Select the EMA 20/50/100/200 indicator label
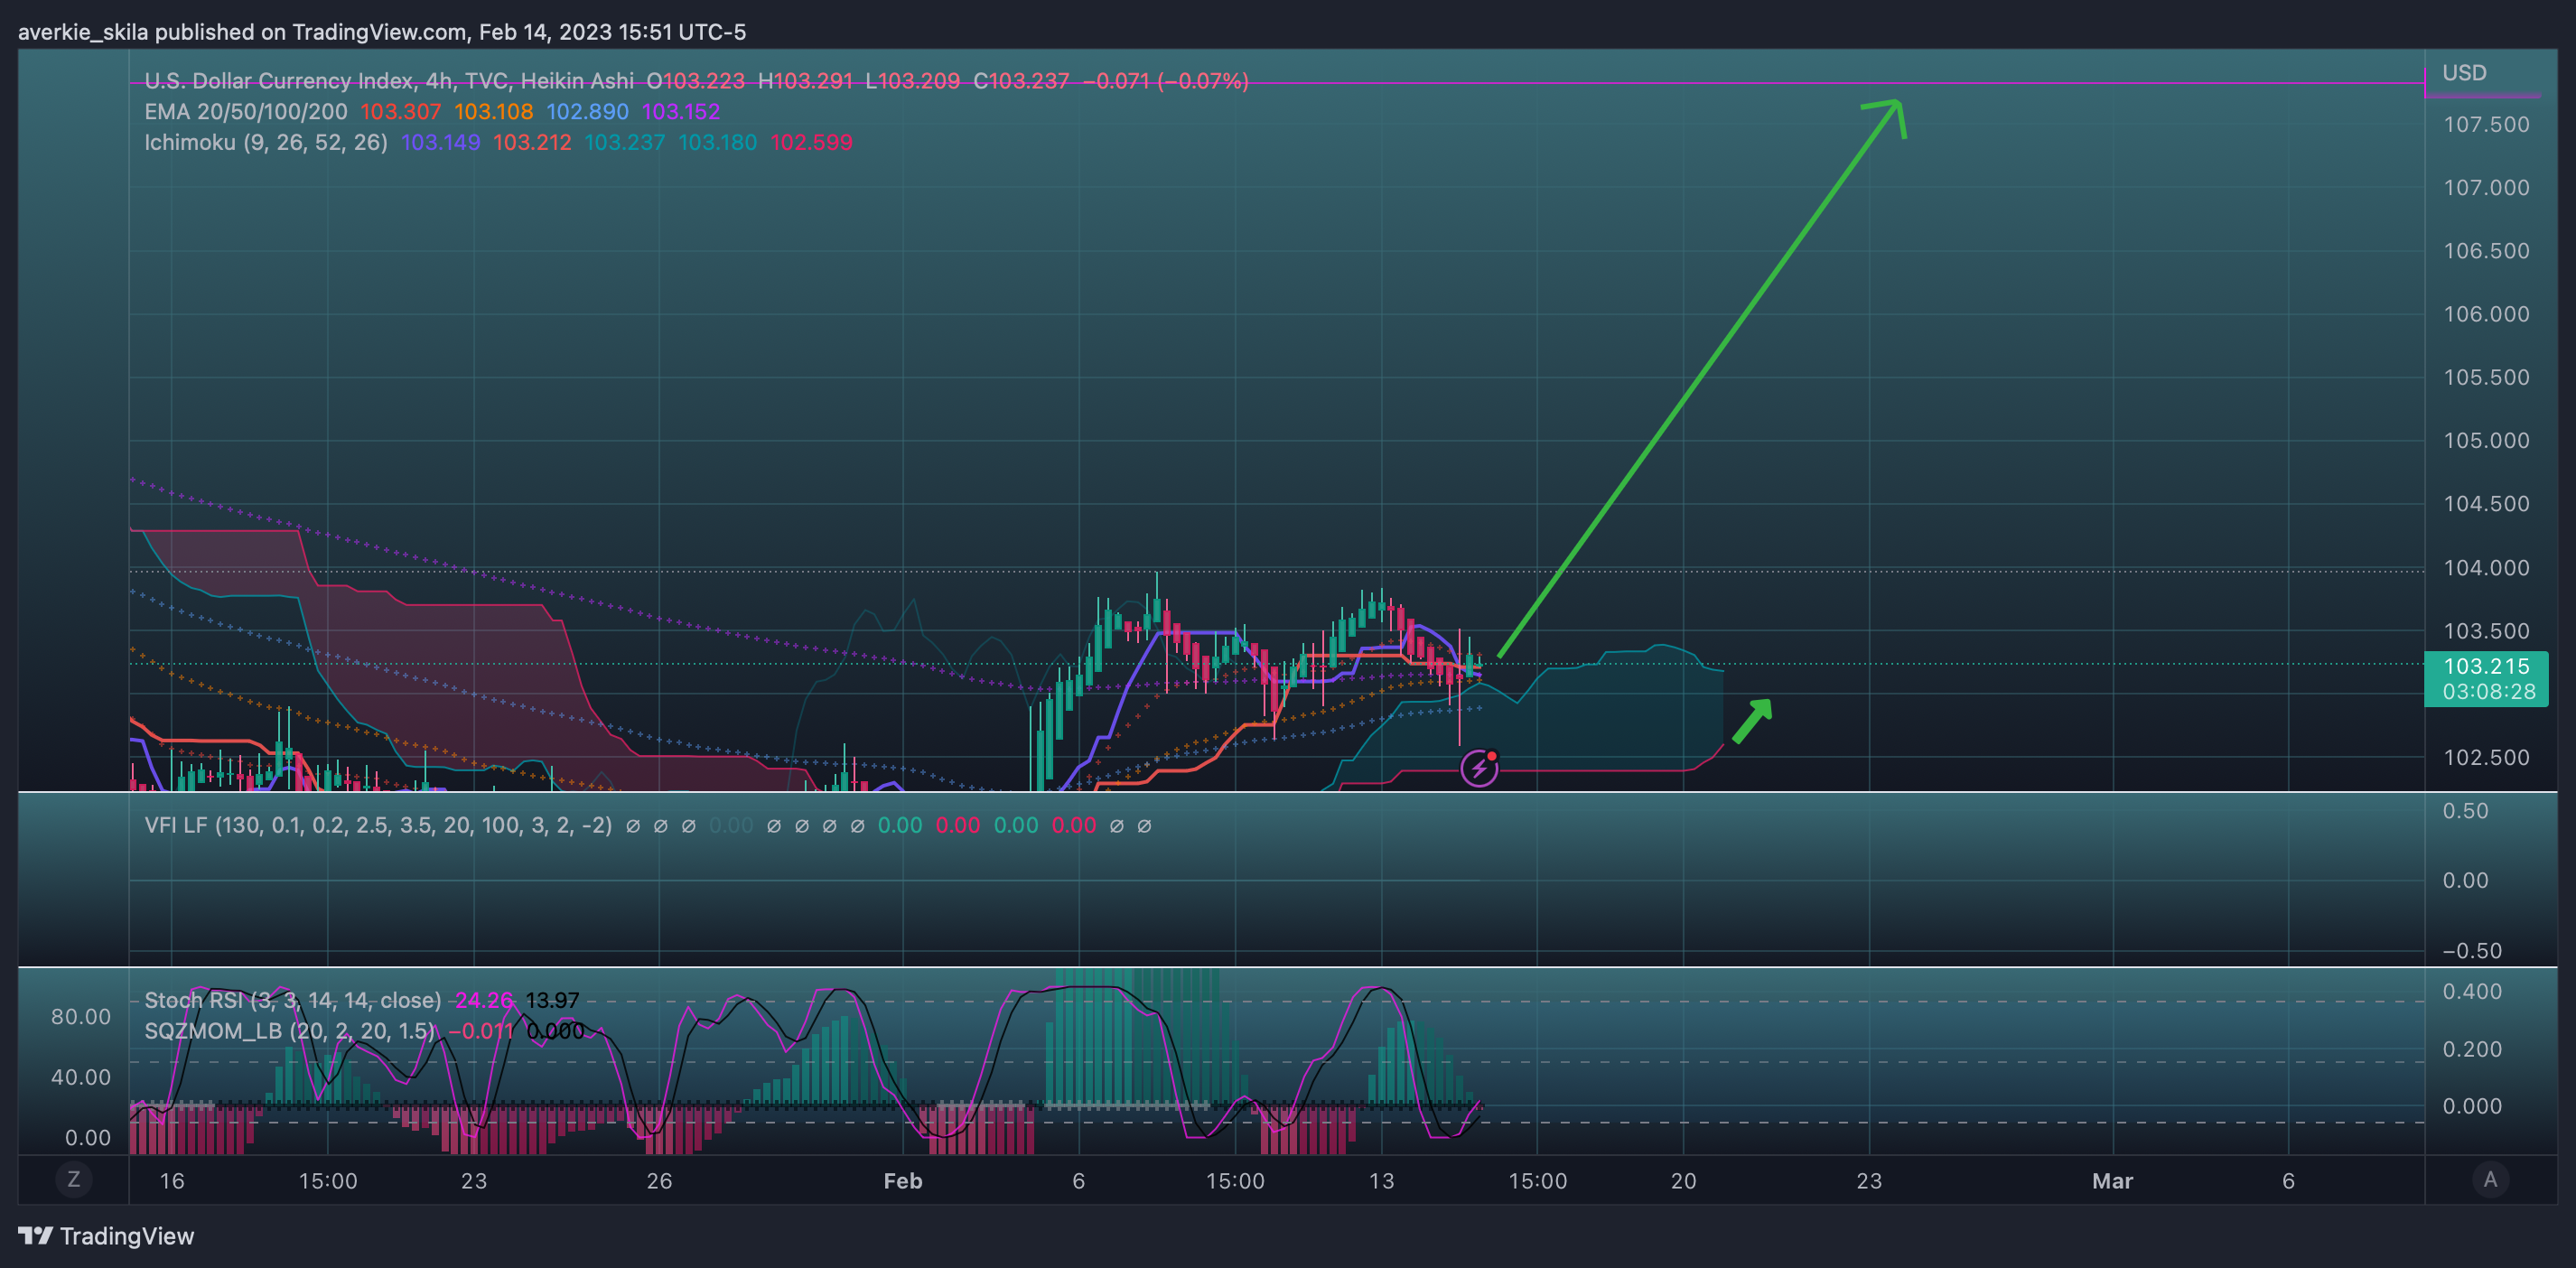 point(246,112)
